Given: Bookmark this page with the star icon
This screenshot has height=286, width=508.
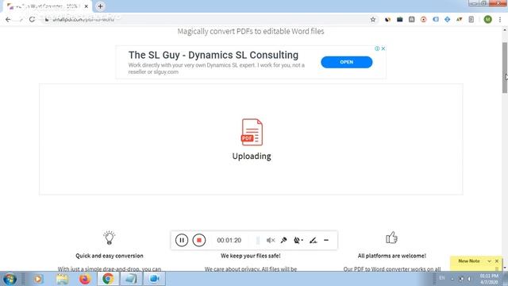Looking at the screenshot, I should [373, 19].
